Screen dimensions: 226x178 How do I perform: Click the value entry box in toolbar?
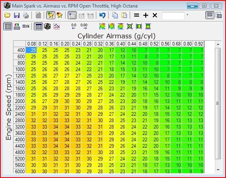173,16
